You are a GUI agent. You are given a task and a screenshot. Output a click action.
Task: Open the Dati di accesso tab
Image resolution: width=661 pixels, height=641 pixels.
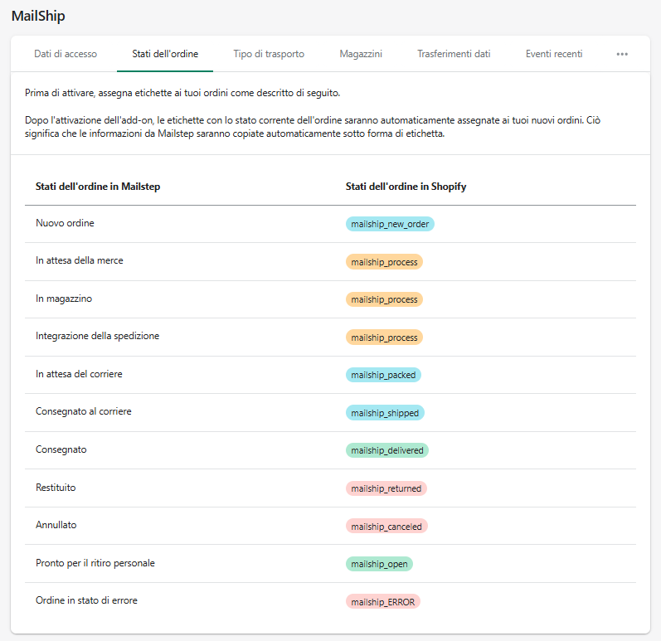66,54
